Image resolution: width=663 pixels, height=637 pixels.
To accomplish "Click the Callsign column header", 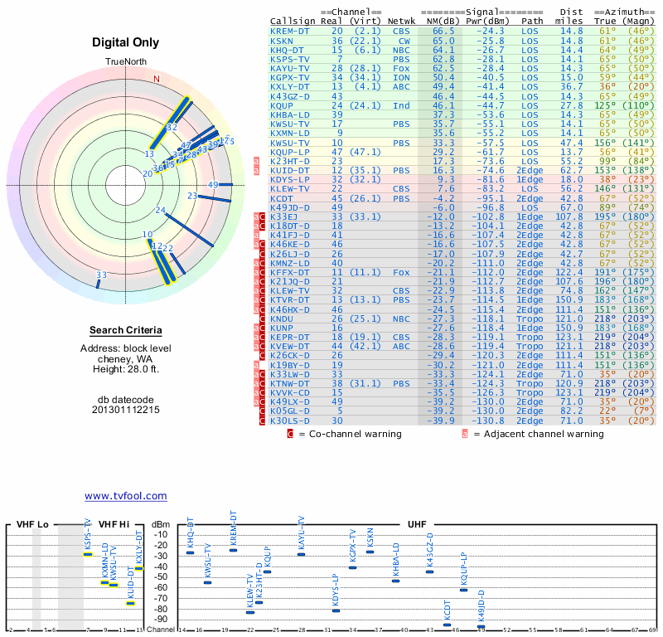I will (x=293, y=22).
